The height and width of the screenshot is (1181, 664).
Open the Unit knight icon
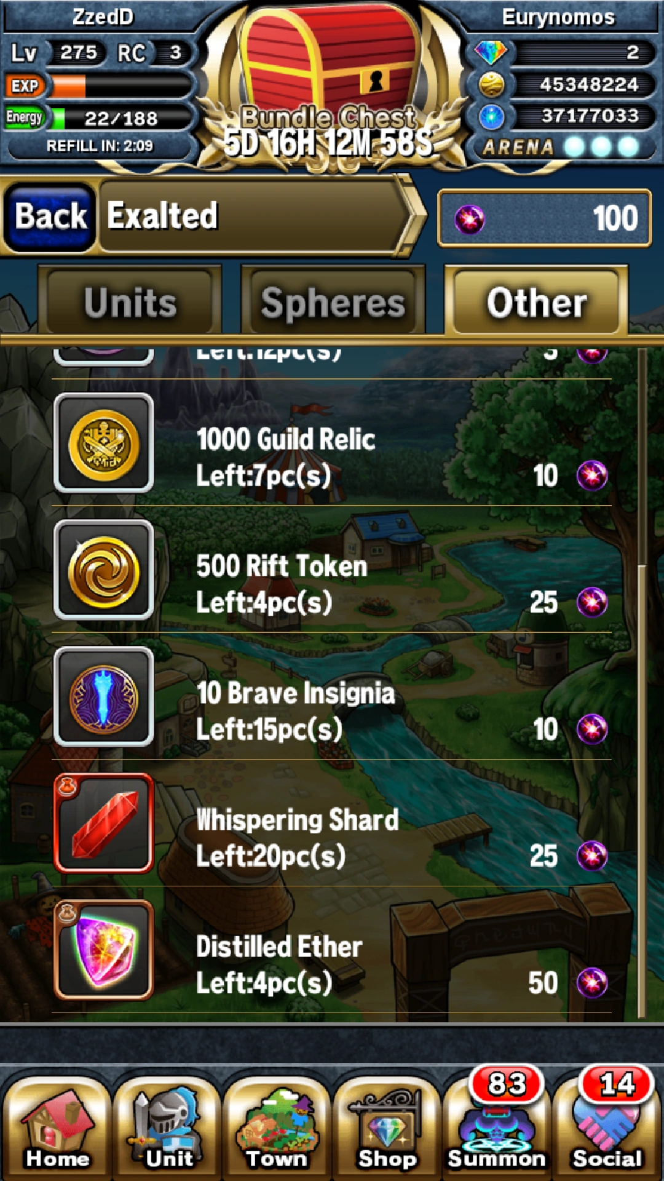pyautogui.click(x=166, y=1129)
